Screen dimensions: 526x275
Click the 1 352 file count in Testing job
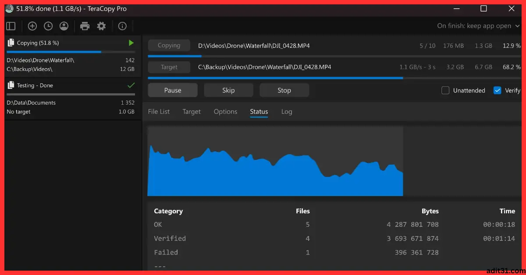click(x=128, y=103)
